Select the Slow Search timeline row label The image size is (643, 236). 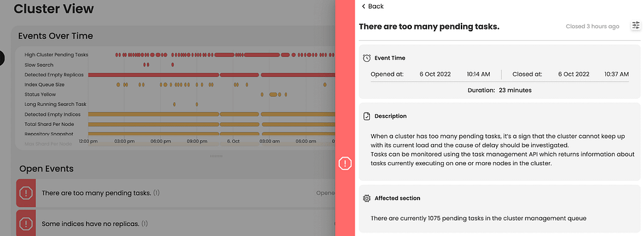(x=39, y=65)
